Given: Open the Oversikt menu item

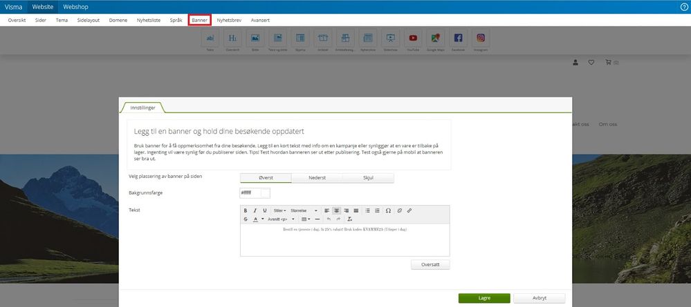Looking at the screenshot, I should (x=17, y=20).
